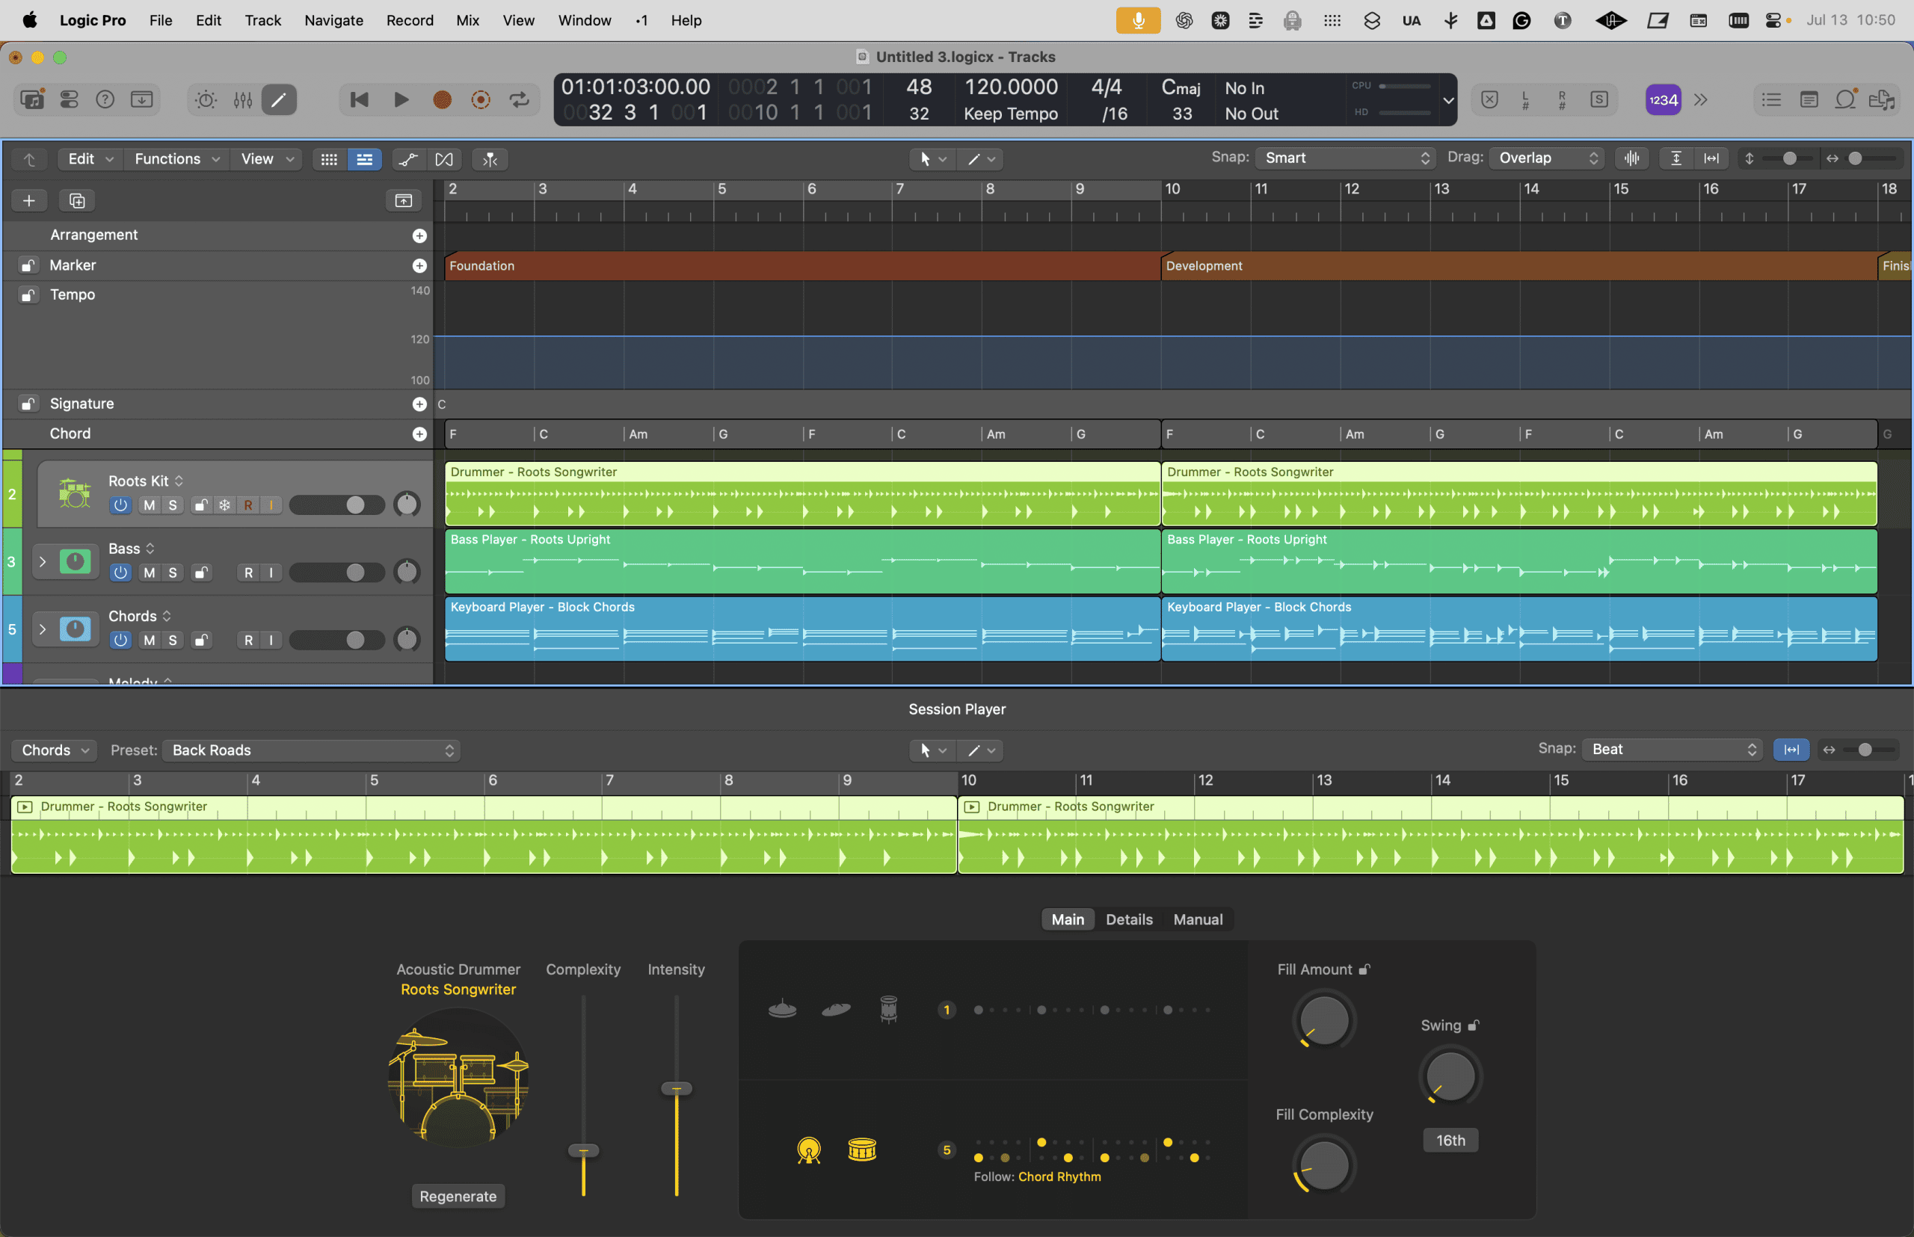Select the Main tab
The width and height of the screenshot is (1914, 1237).
tap(1068, 920)
